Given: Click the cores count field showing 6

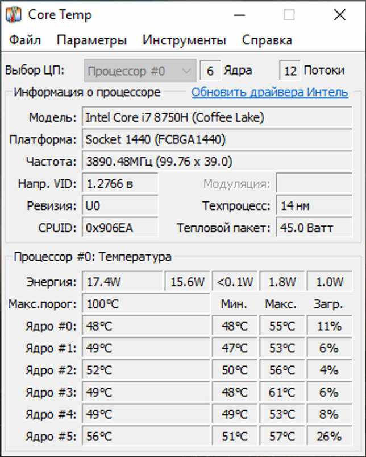Looking at the screenshot, I should [210, 71].
